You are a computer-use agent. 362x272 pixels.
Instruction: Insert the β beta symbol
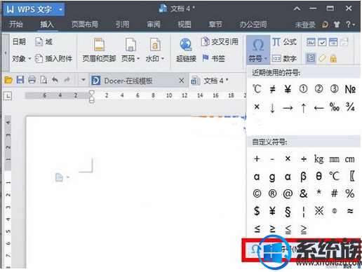point(303,177)
